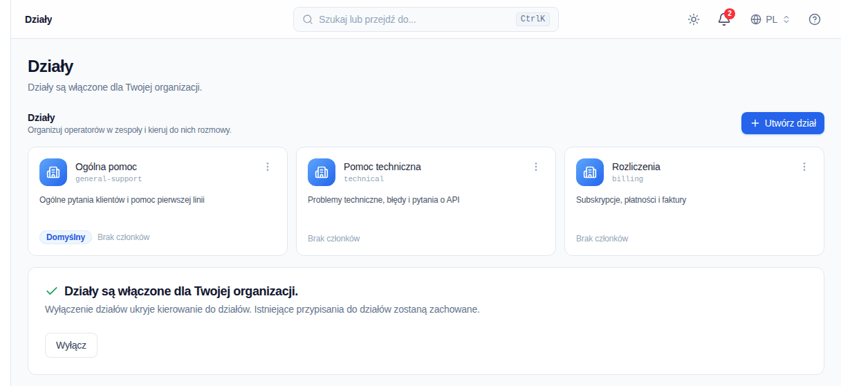Open the Ogólna pomoc card title

[106, 167]
